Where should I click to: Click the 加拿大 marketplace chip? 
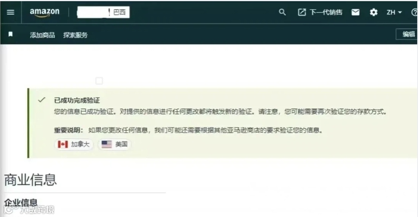click(x=74, y=144)
